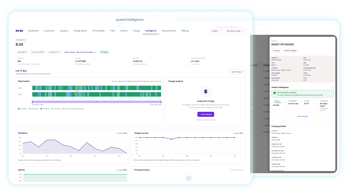
Task: Click the Alpha Charge - Natomas Marketplace link chip
Action: (80, 52)
